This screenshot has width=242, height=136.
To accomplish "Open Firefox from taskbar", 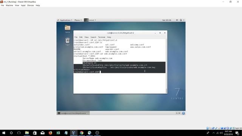I will pyautogui.click(x=50, y=133).
